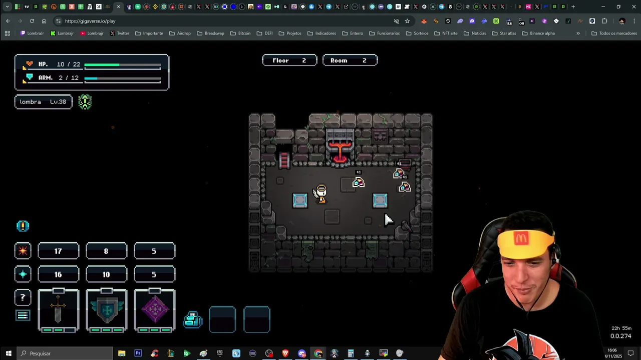This screenshot has width=641, height=360.
Task: Select the purple diamond magic card
Action: coord(154,310)
